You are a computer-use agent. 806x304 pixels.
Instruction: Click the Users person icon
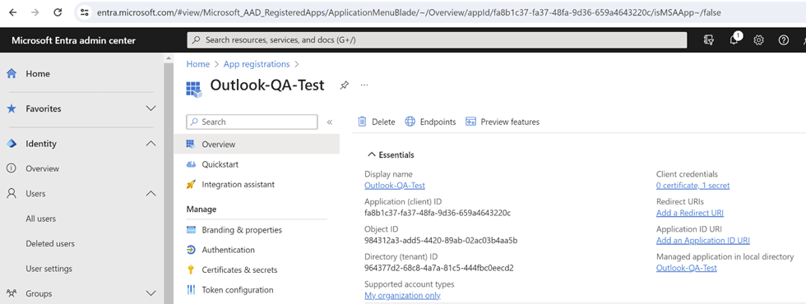[x=11, y=194]
